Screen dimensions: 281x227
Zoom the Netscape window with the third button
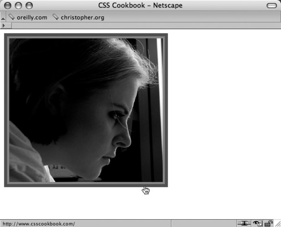(x=29, y=5)
